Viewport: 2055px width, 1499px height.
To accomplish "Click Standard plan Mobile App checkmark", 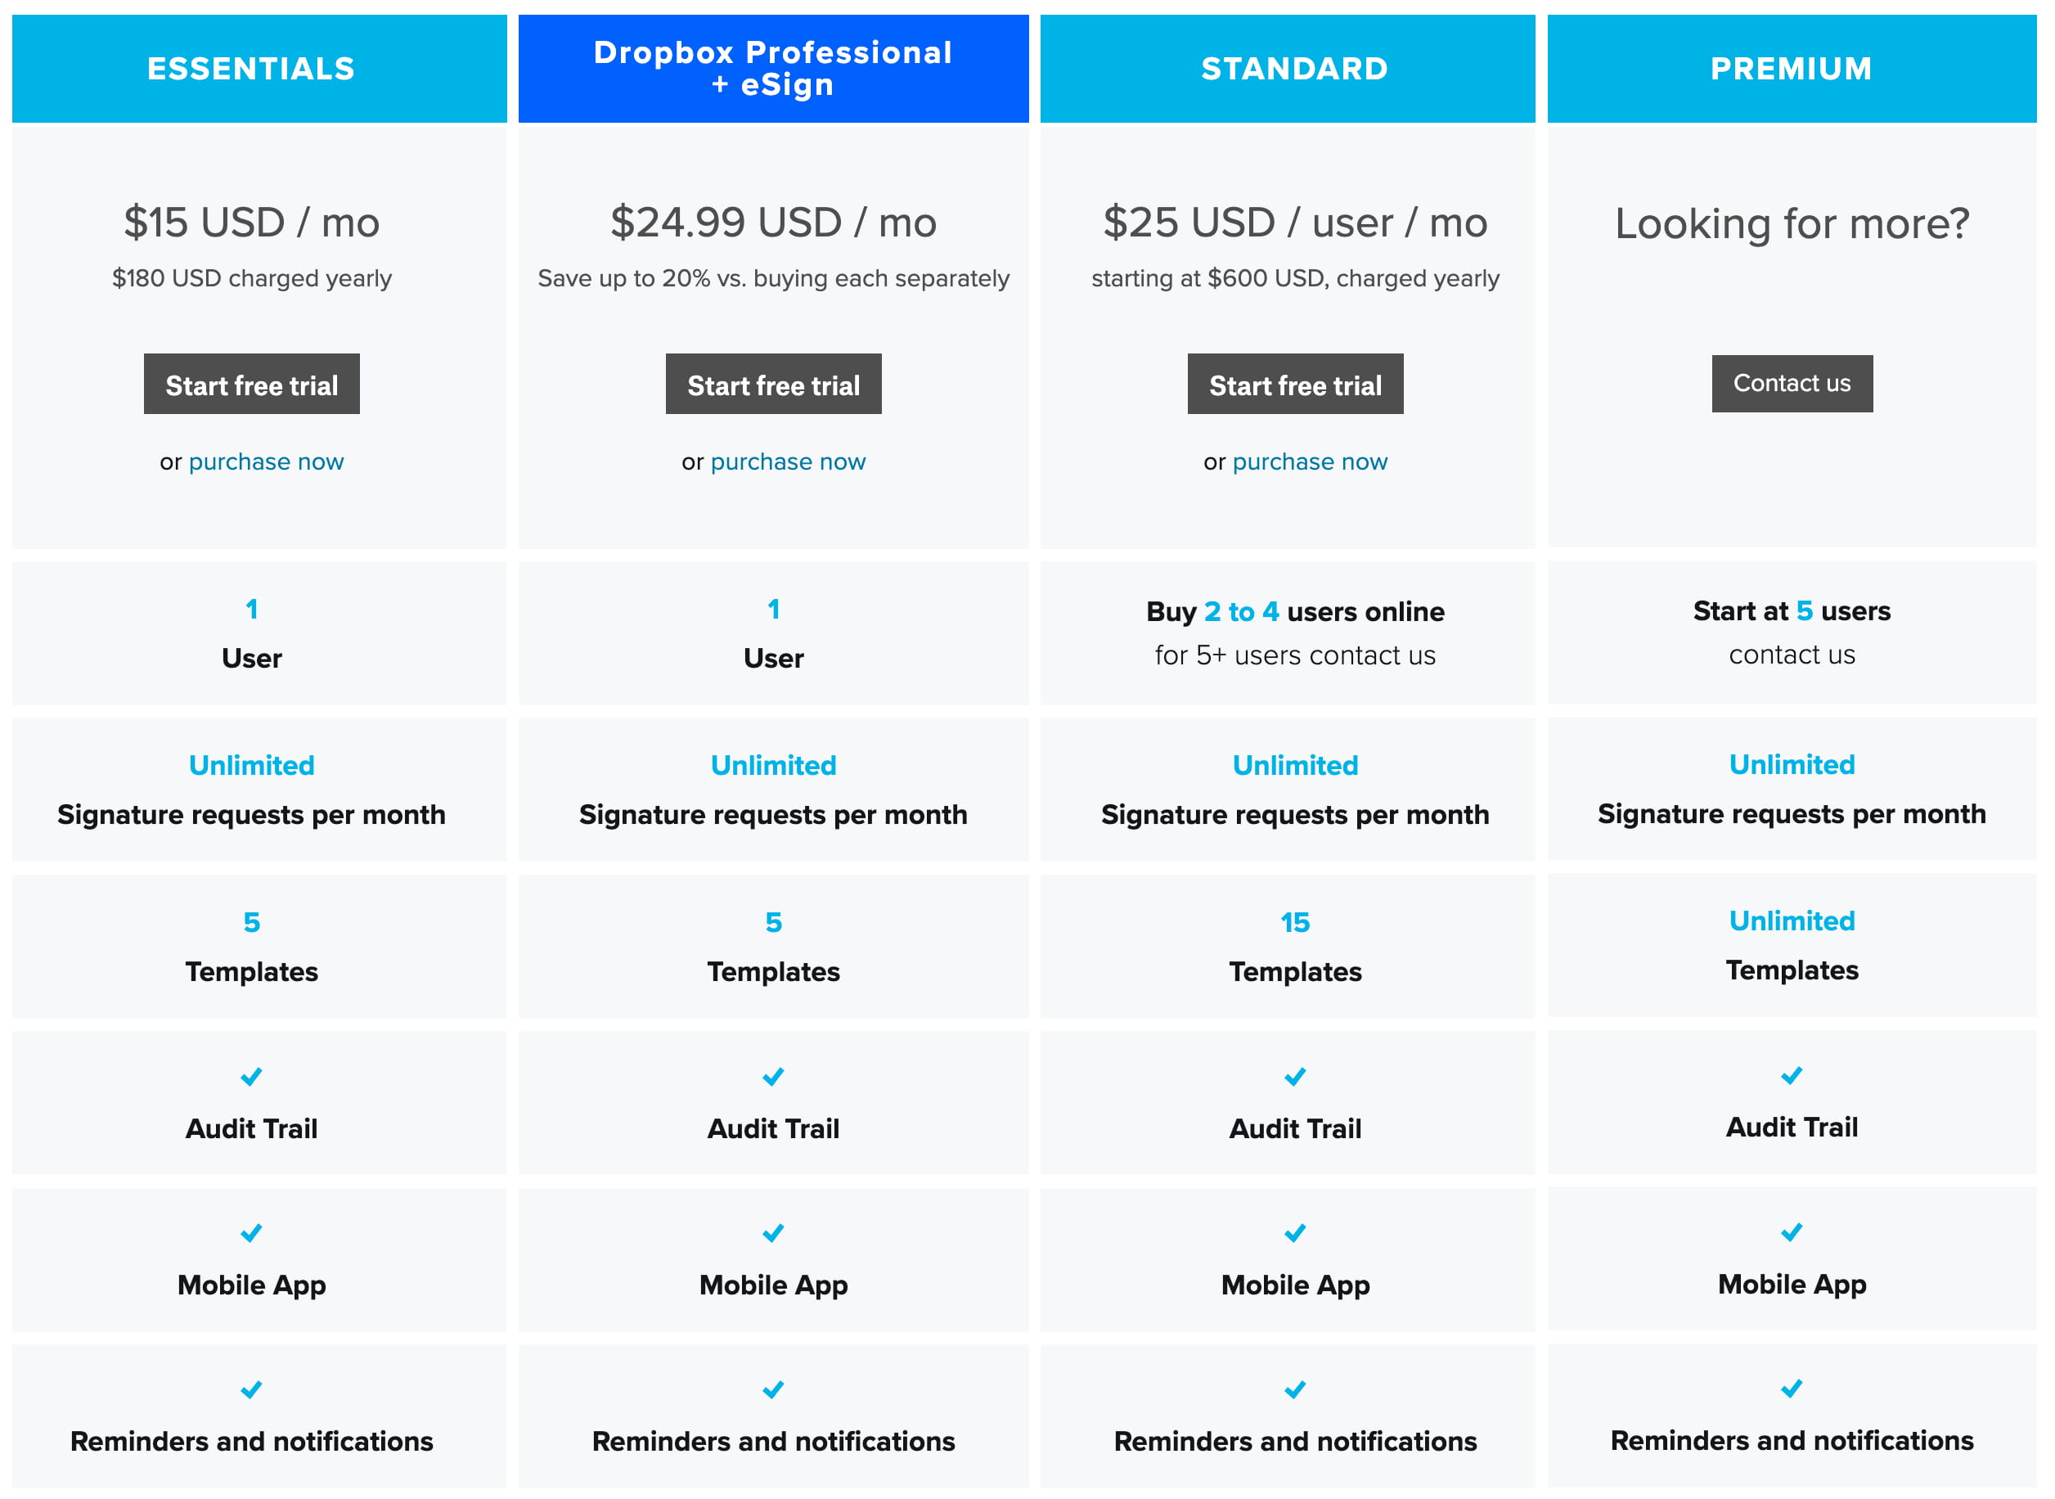I will [x=1295, y=1234].
